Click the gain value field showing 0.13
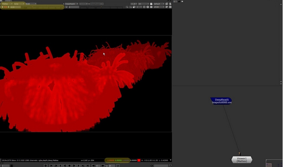283x167 pixels. click(15, 7)
